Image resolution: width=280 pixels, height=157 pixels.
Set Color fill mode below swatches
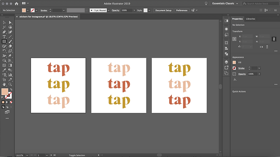coord(3,102)
